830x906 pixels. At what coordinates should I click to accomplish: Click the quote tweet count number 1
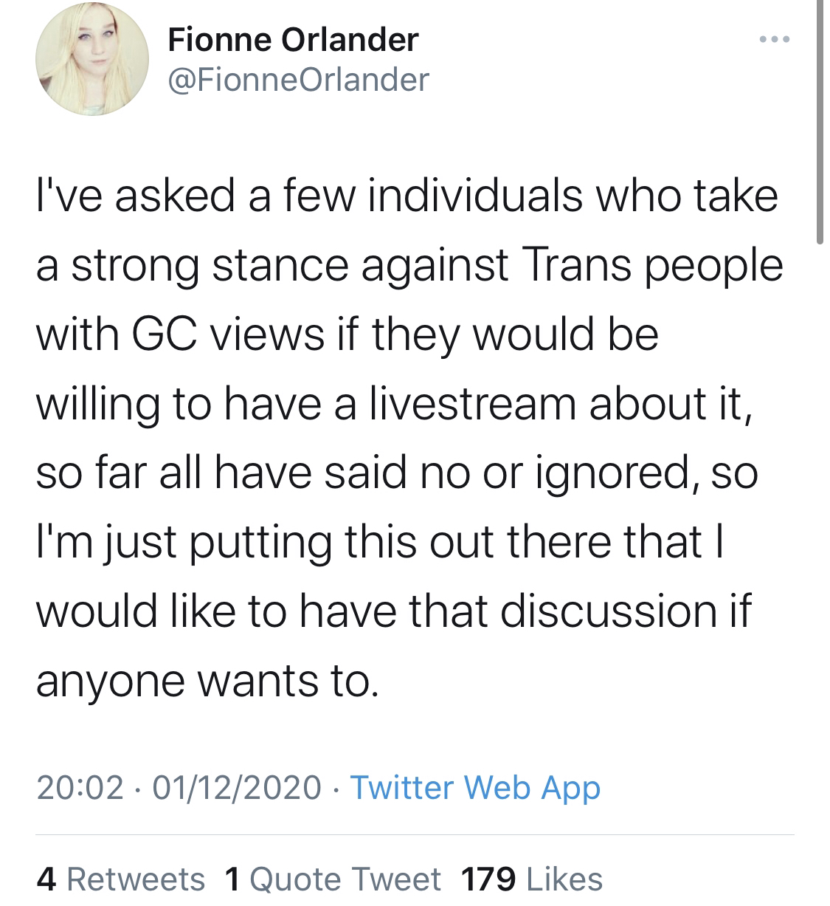click(x=232, y=879)
